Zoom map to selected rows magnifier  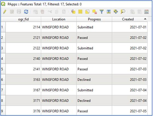pos(123,12)
